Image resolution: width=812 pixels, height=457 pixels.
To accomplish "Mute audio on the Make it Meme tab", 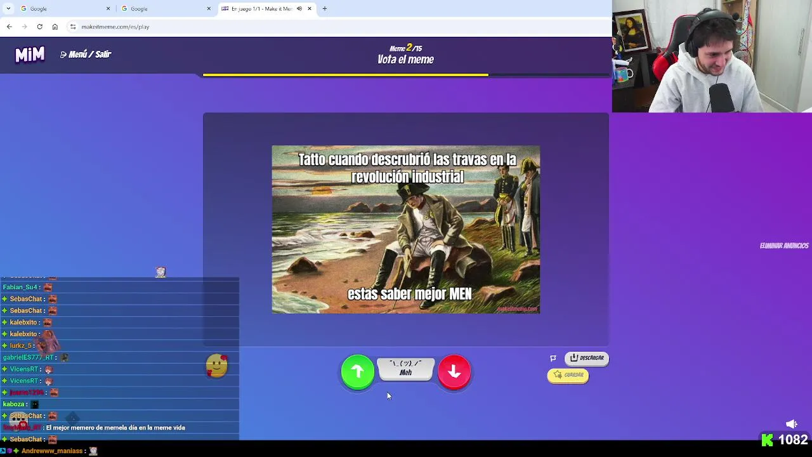I will point(299,9).
